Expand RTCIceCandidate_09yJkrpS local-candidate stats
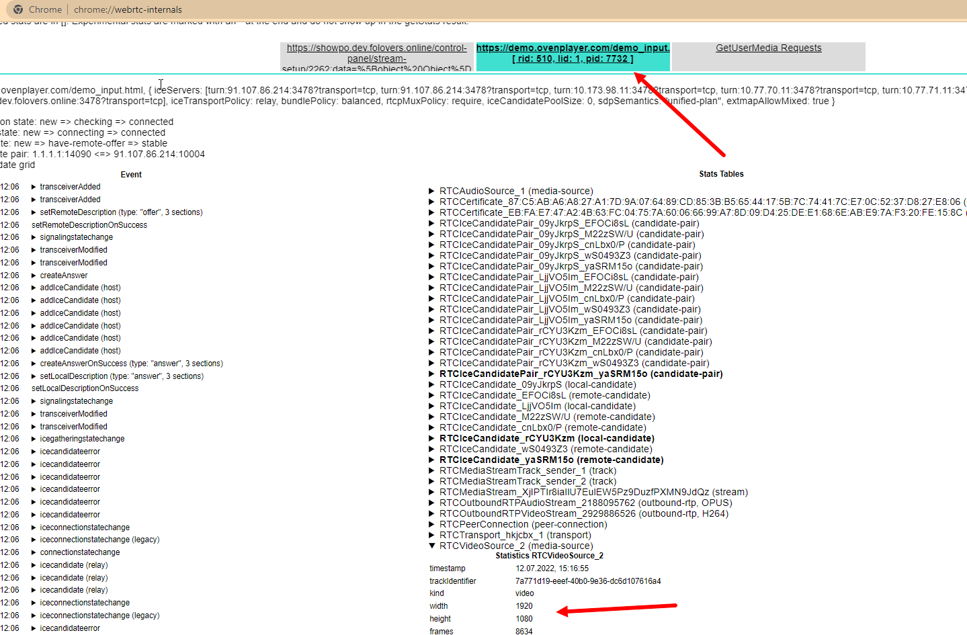This screenshot has width=967, height=635. (433, 384)
